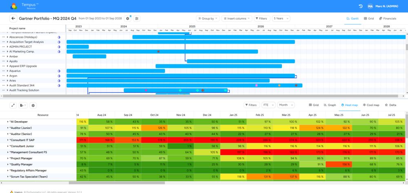Toggle half-circle indicator on Aquarius row
This screenshot has height=193, width=408.
59,71
